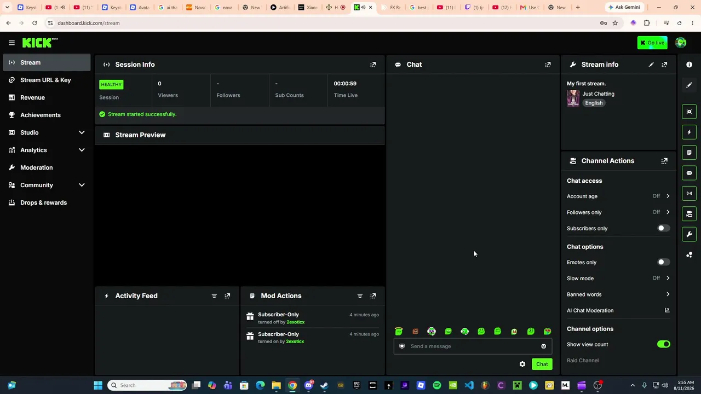Pop out the Chat panel
The width and height of the screenshot is (701, 394).
point(548,65)
